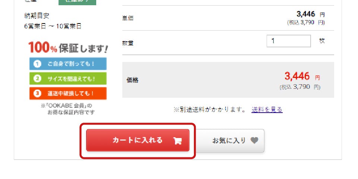358x179 pixels.
Task: Click the gray heart icon
Action: click(x=254, y=141)
